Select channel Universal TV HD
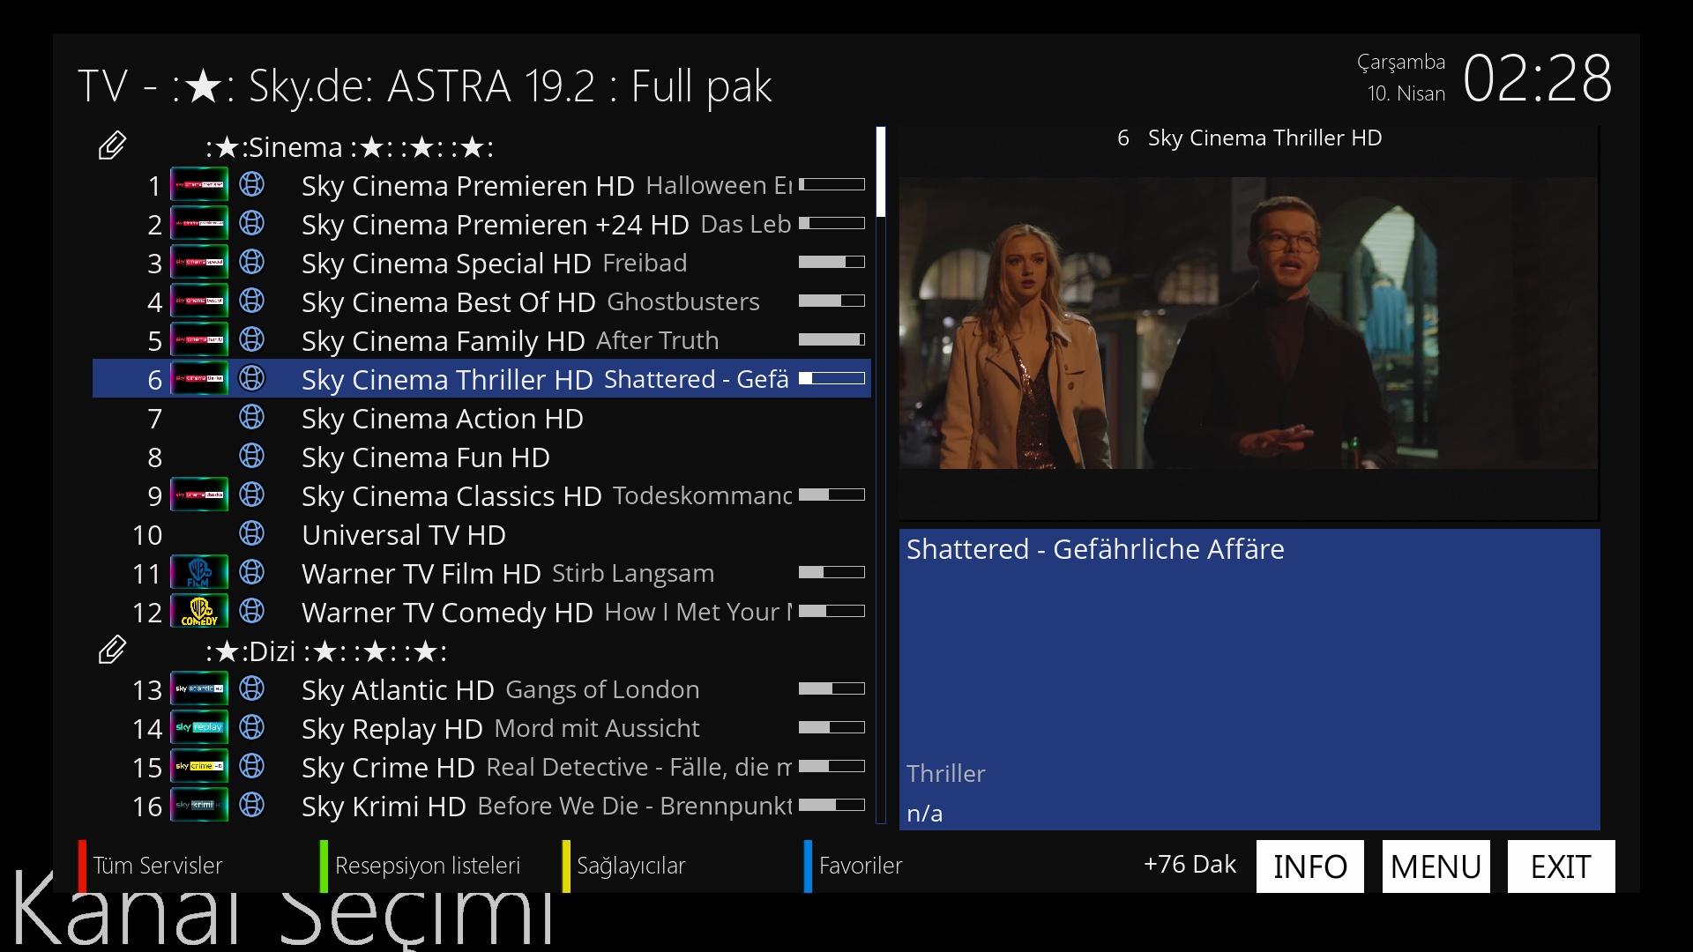Viewport: 1693px width, 952px height. [x=481, y=535]
